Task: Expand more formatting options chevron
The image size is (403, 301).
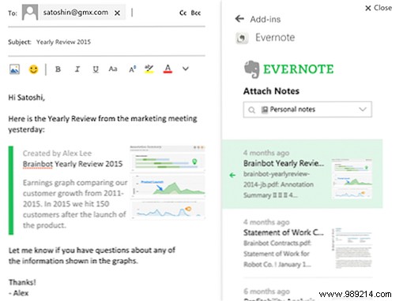Action: [186, 69]
